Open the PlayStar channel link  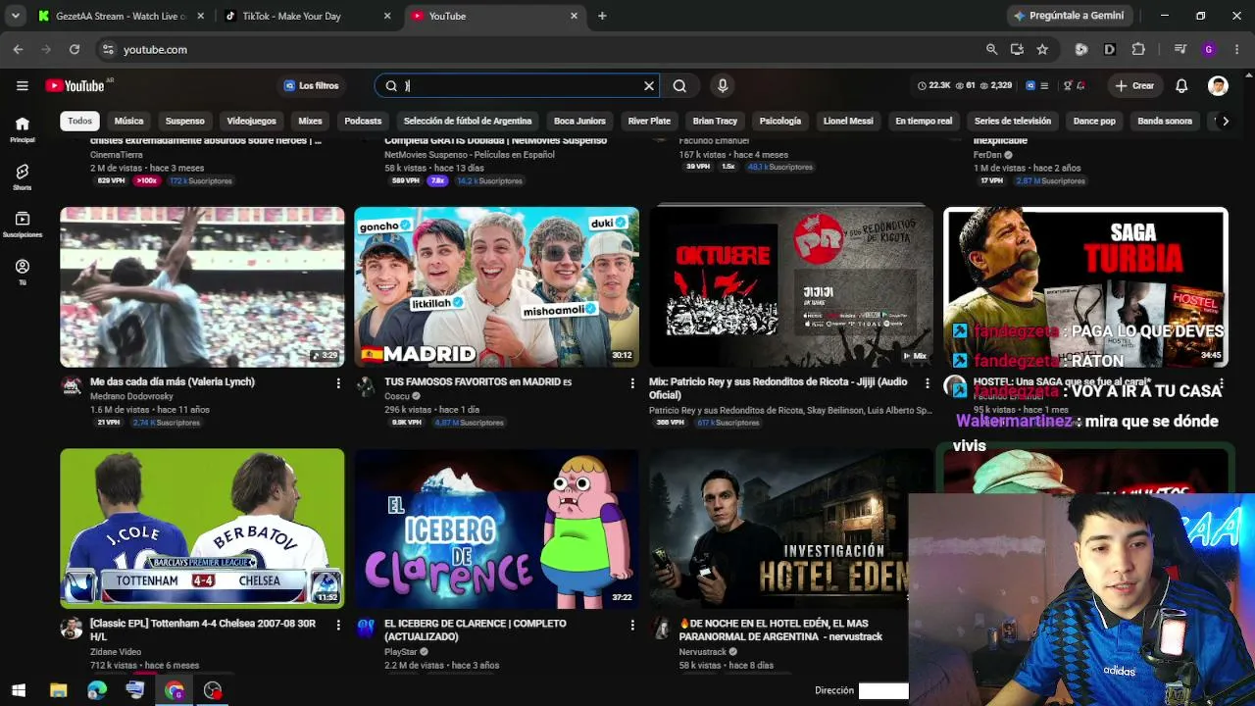(x=401, y=652)
